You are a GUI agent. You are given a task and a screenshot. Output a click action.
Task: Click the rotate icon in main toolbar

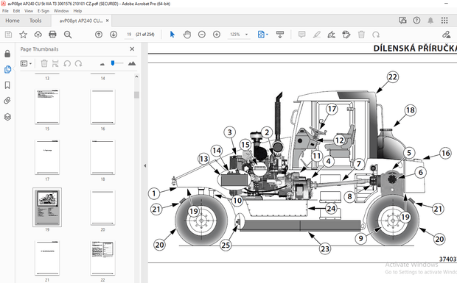[376, 35]
